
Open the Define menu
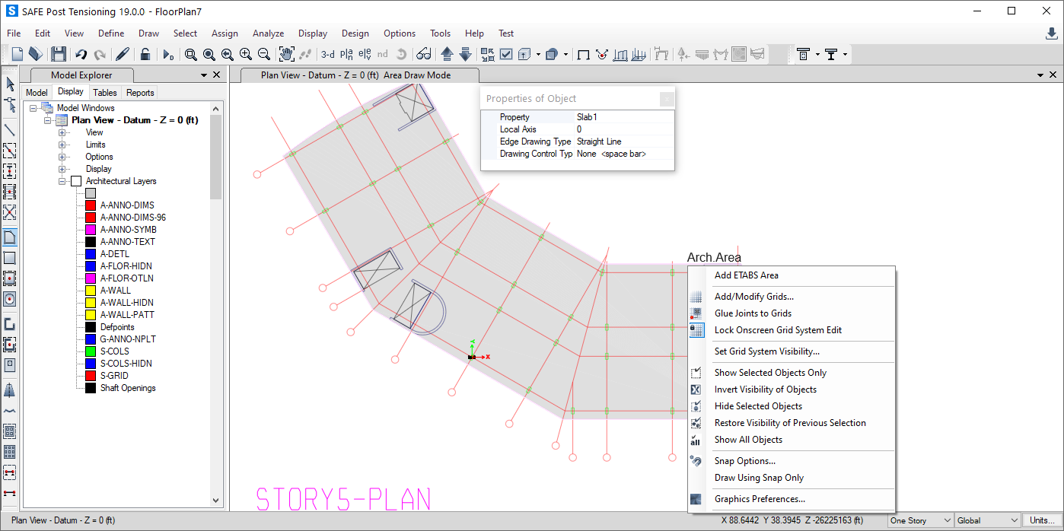111,33
